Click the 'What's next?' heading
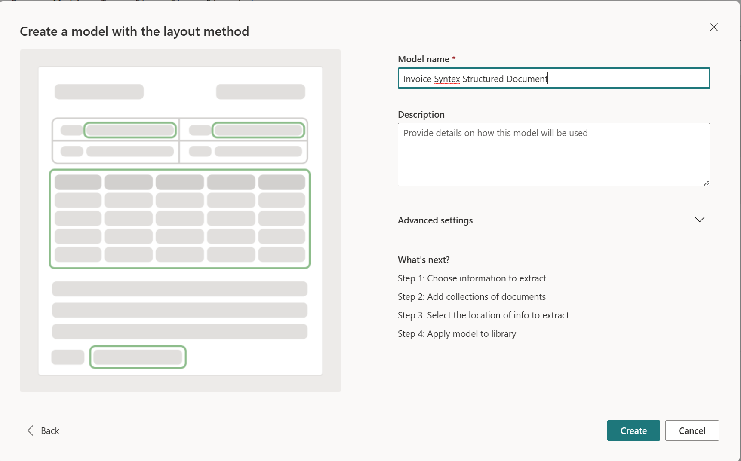This screenshot has height=461, width=741. coord(424,260)
